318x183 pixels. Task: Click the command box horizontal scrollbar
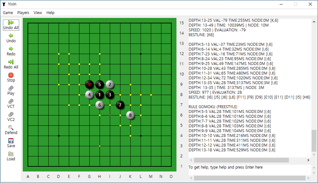pos(250,178)
